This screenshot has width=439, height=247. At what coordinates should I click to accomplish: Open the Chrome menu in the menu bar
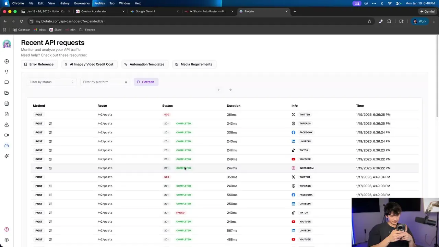(x=18, y=3)
